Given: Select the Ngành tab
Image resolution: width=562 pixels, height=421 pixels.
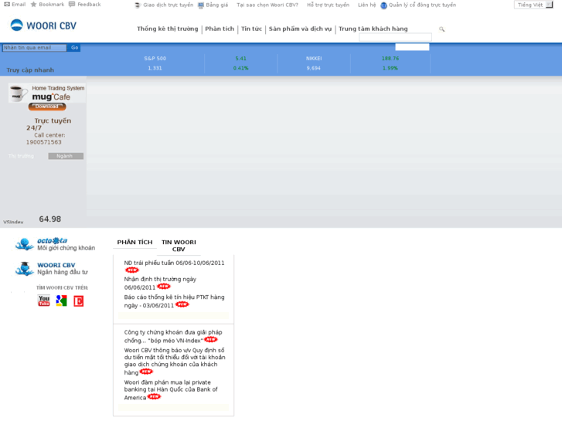Looking at the screenshot, I should (x=65, y=156).
